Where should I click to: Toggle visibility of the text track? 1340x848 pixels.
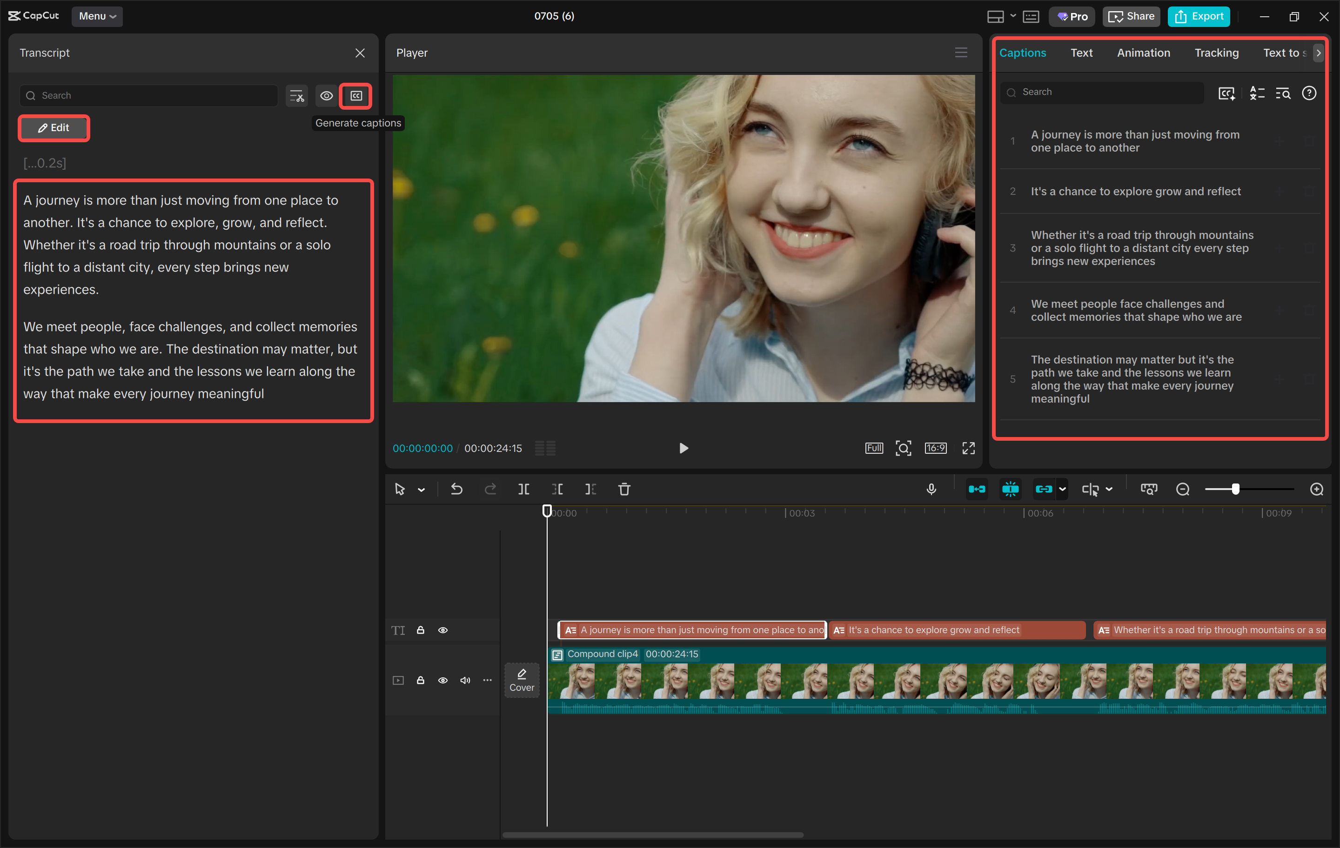[443, 630]
